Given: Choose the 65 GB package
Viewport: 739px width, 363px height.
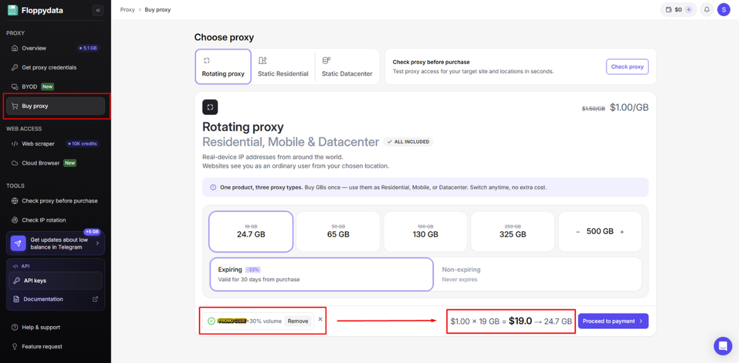Looking at the screenshot, I should [x=338, y=231].
